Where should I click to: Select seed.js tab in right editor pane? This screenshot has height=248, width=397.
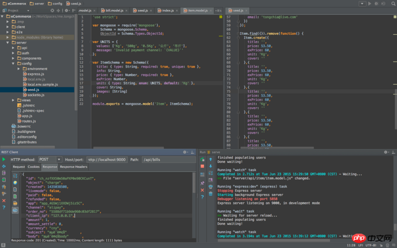(x=238, y=10)
